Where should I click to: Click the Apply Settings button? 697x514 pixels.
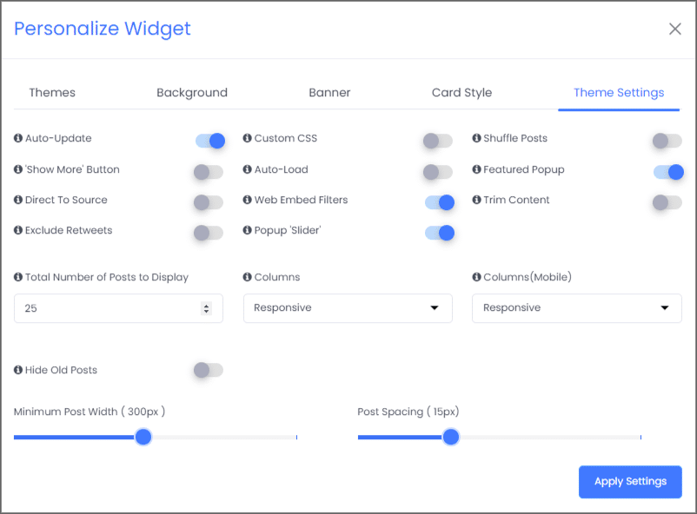[x=630, y=482]
